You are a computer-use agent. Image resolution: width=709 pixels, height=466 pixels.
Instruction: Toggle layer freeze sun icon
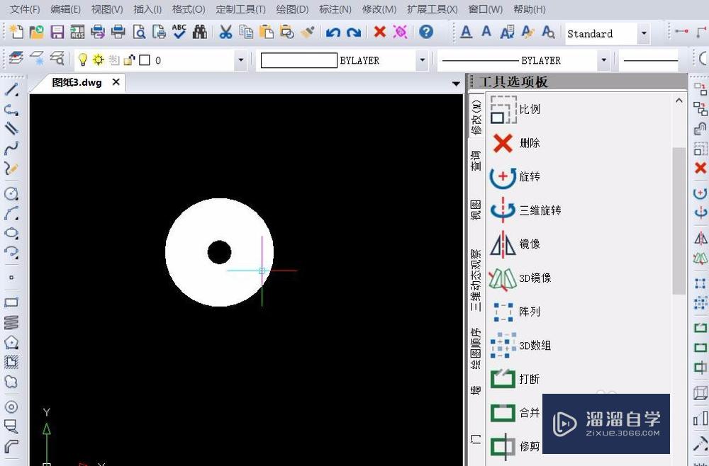click(98, 59)
